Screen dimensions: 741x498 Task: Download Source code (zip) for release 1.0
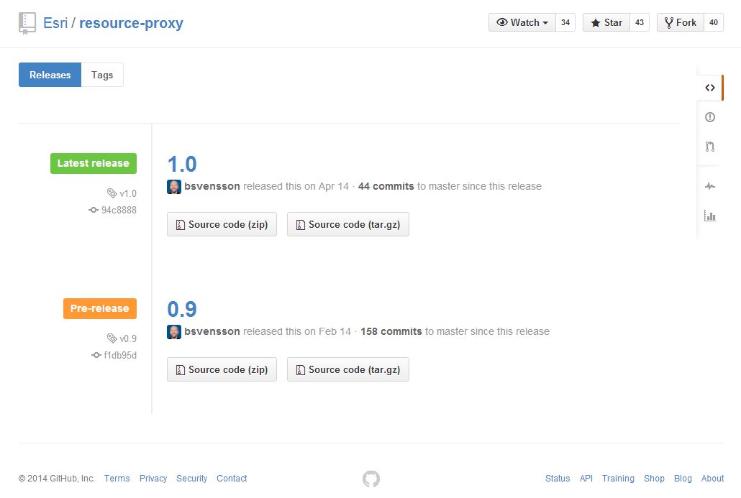pyautogui.click(x=222, y=224)
